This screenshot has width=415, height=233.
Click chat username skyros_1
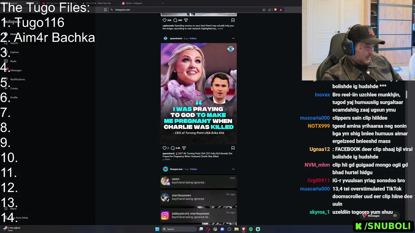point(319,212)
